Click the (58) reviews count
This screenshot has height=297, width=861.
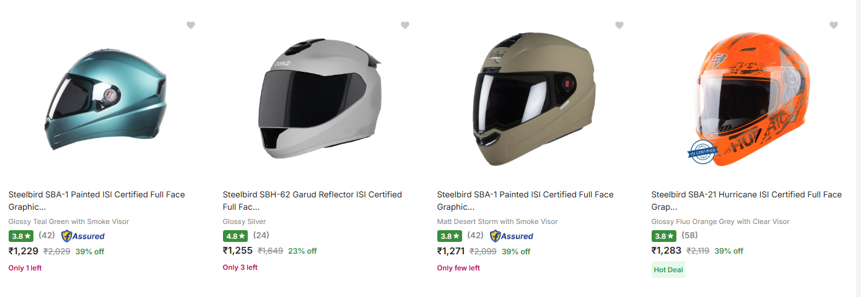[x=689, y=236]
